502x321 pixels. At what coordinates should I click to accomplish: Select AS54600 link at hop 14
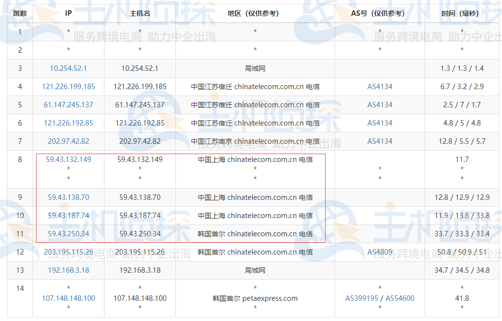pos(400,298)
